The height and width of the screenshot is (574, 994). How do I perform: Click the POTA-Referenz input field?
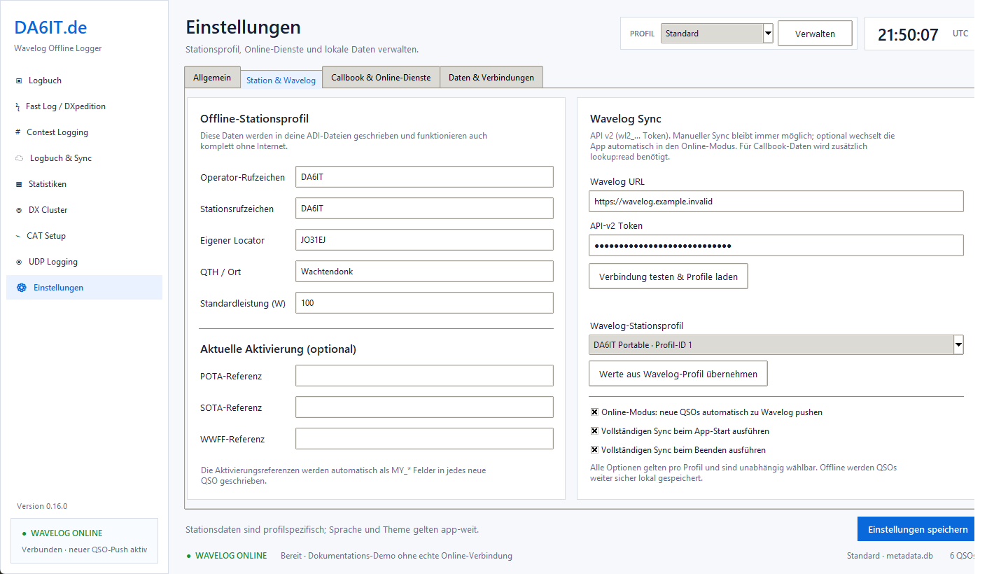point(424,376)
